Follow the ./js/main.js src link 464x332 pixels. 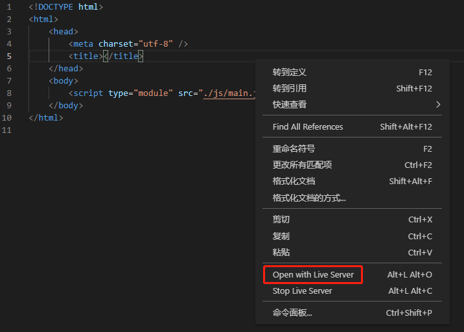(229, 93)
